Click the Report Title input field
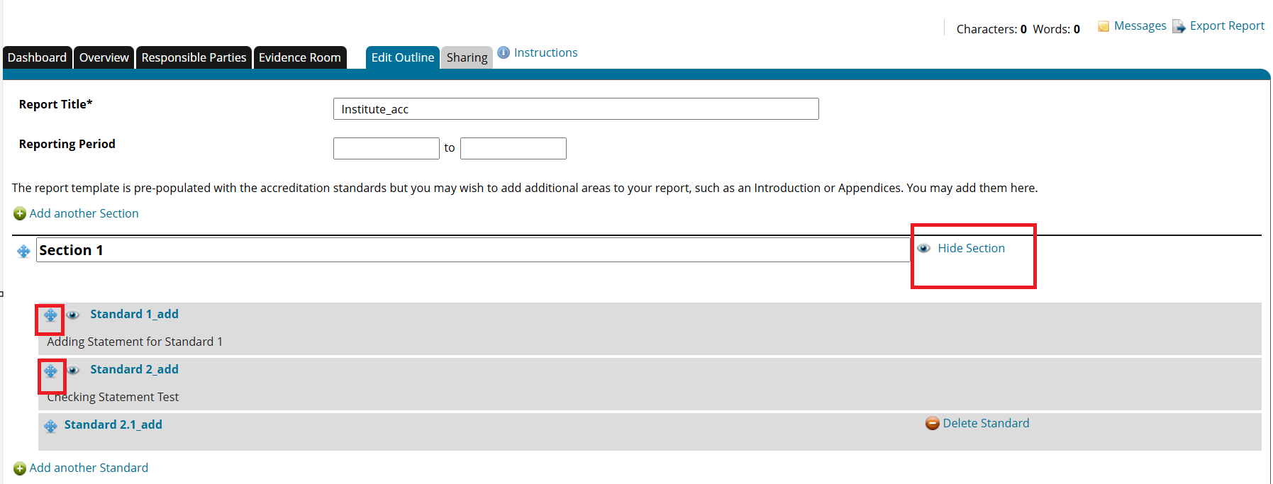The image size is (1273, 484). tap(576, 109)
